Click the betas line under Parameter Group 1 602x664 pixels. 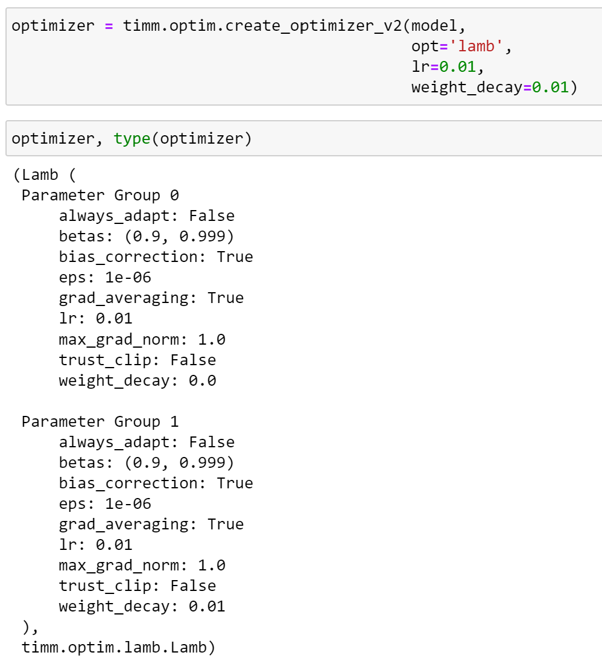tap(146, 463)
